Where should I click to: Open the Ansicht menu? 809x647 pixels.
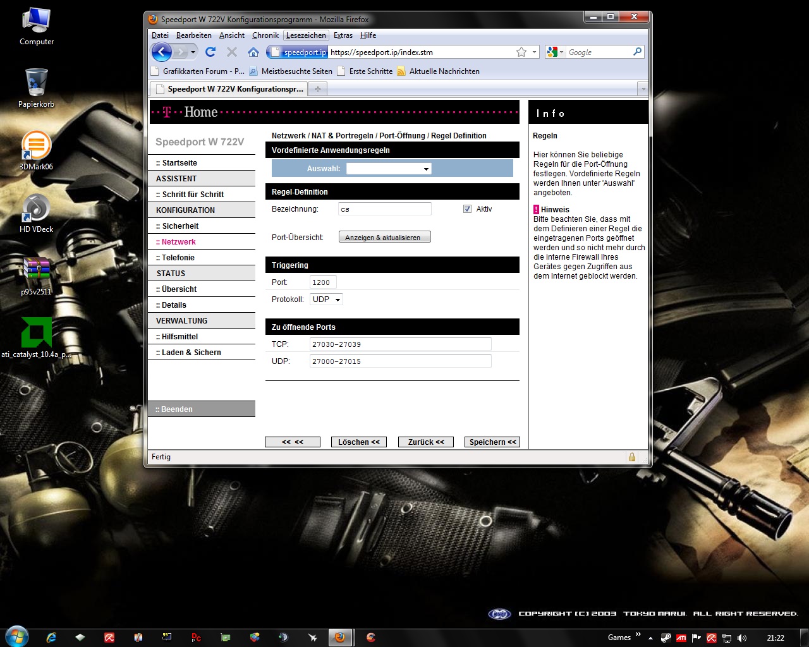[x=232, y=35]
